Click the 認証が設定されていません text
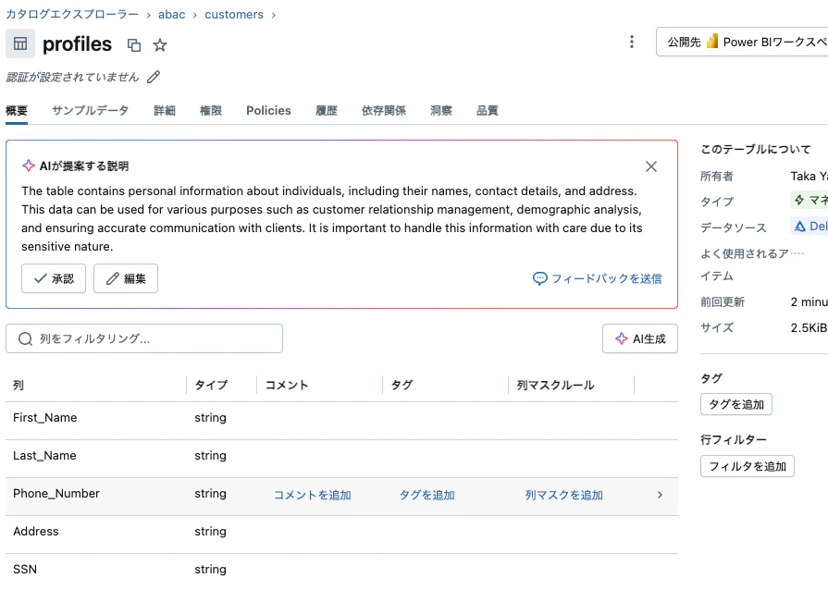828x590 pixels. 72,77
